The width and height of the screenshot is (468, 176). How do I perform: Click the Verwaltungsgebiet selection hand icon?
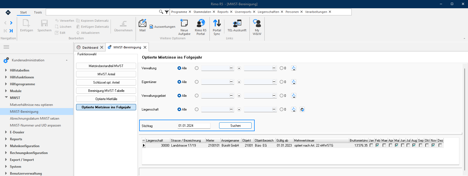[x=294, y=96]
